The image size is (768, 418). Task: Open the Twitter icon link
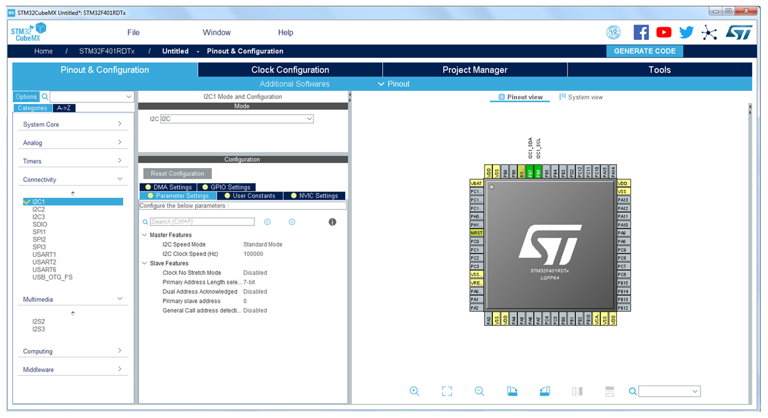[686, 33]
